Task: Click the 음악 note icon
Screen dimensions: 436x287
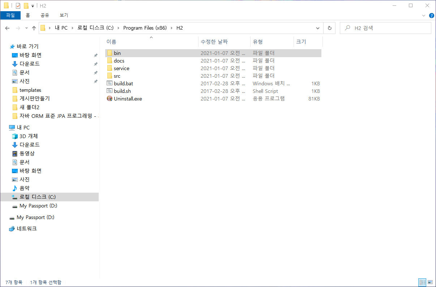Action: (15, 188)
